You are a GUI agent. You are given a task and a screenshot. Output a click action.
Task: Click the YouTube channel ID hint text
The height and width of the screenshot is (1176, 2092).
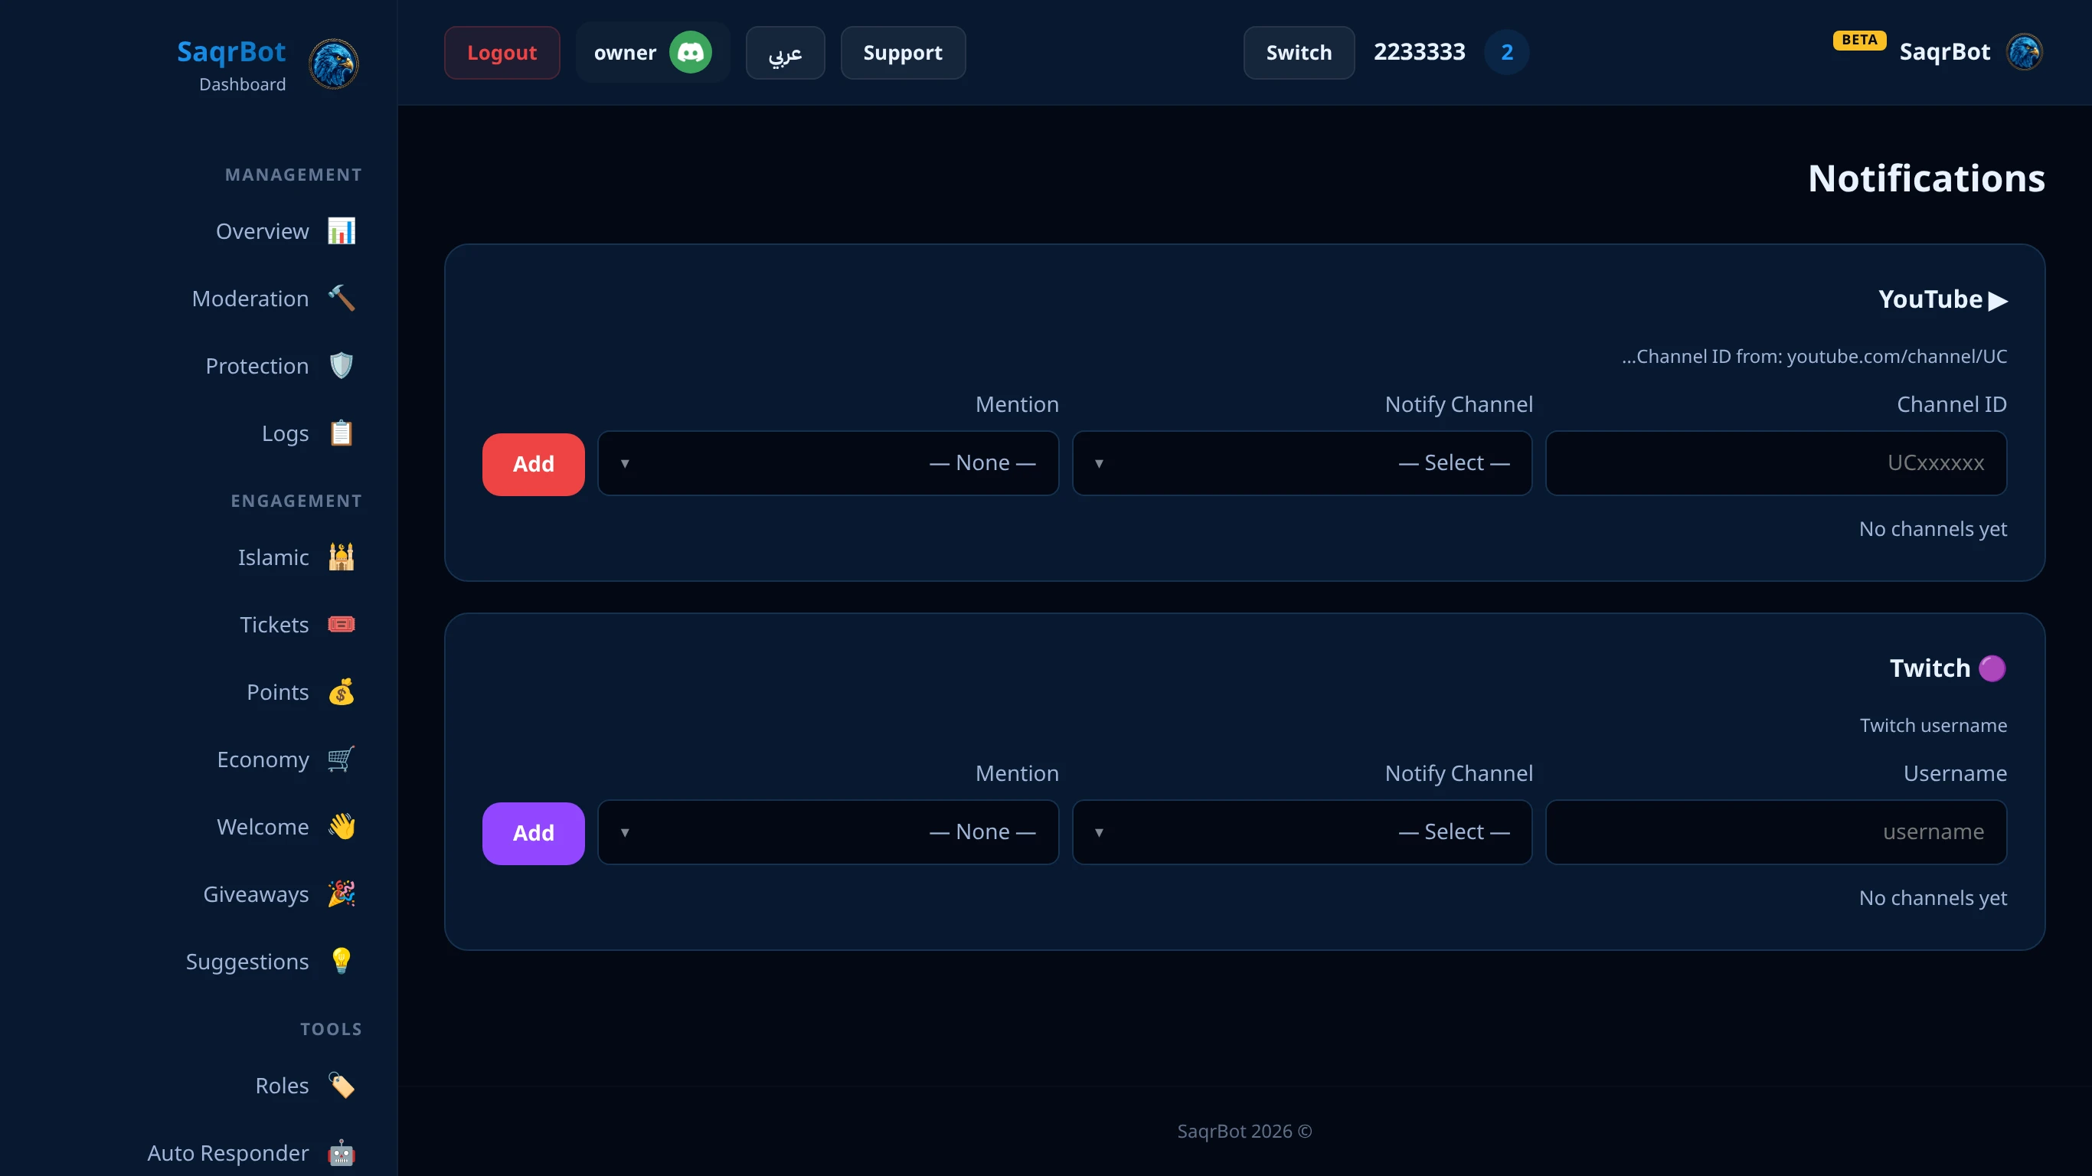[1814, 357]
